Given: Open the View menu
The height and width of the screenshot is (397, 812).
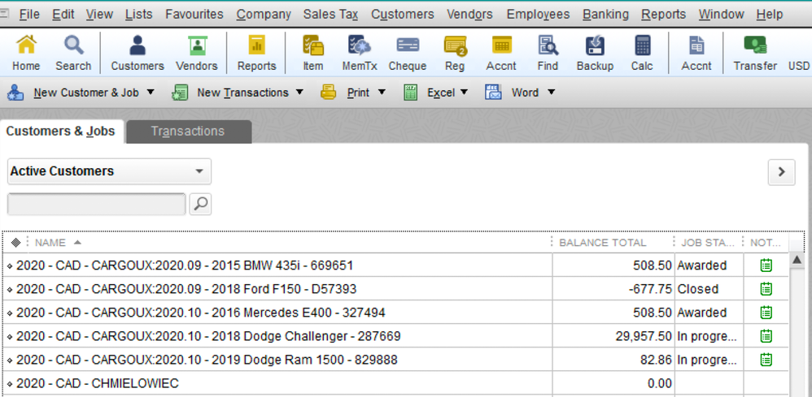Looking at the screenshot, I should pyautogui.click(x=99, y=14).
